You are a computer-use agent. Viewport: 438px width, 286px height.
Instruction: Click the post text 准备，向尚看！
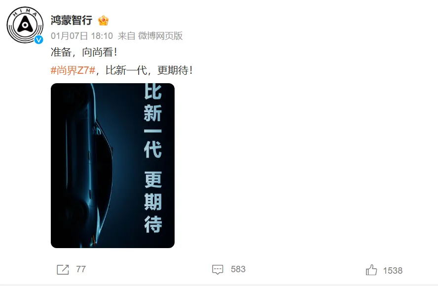(84, 52)
